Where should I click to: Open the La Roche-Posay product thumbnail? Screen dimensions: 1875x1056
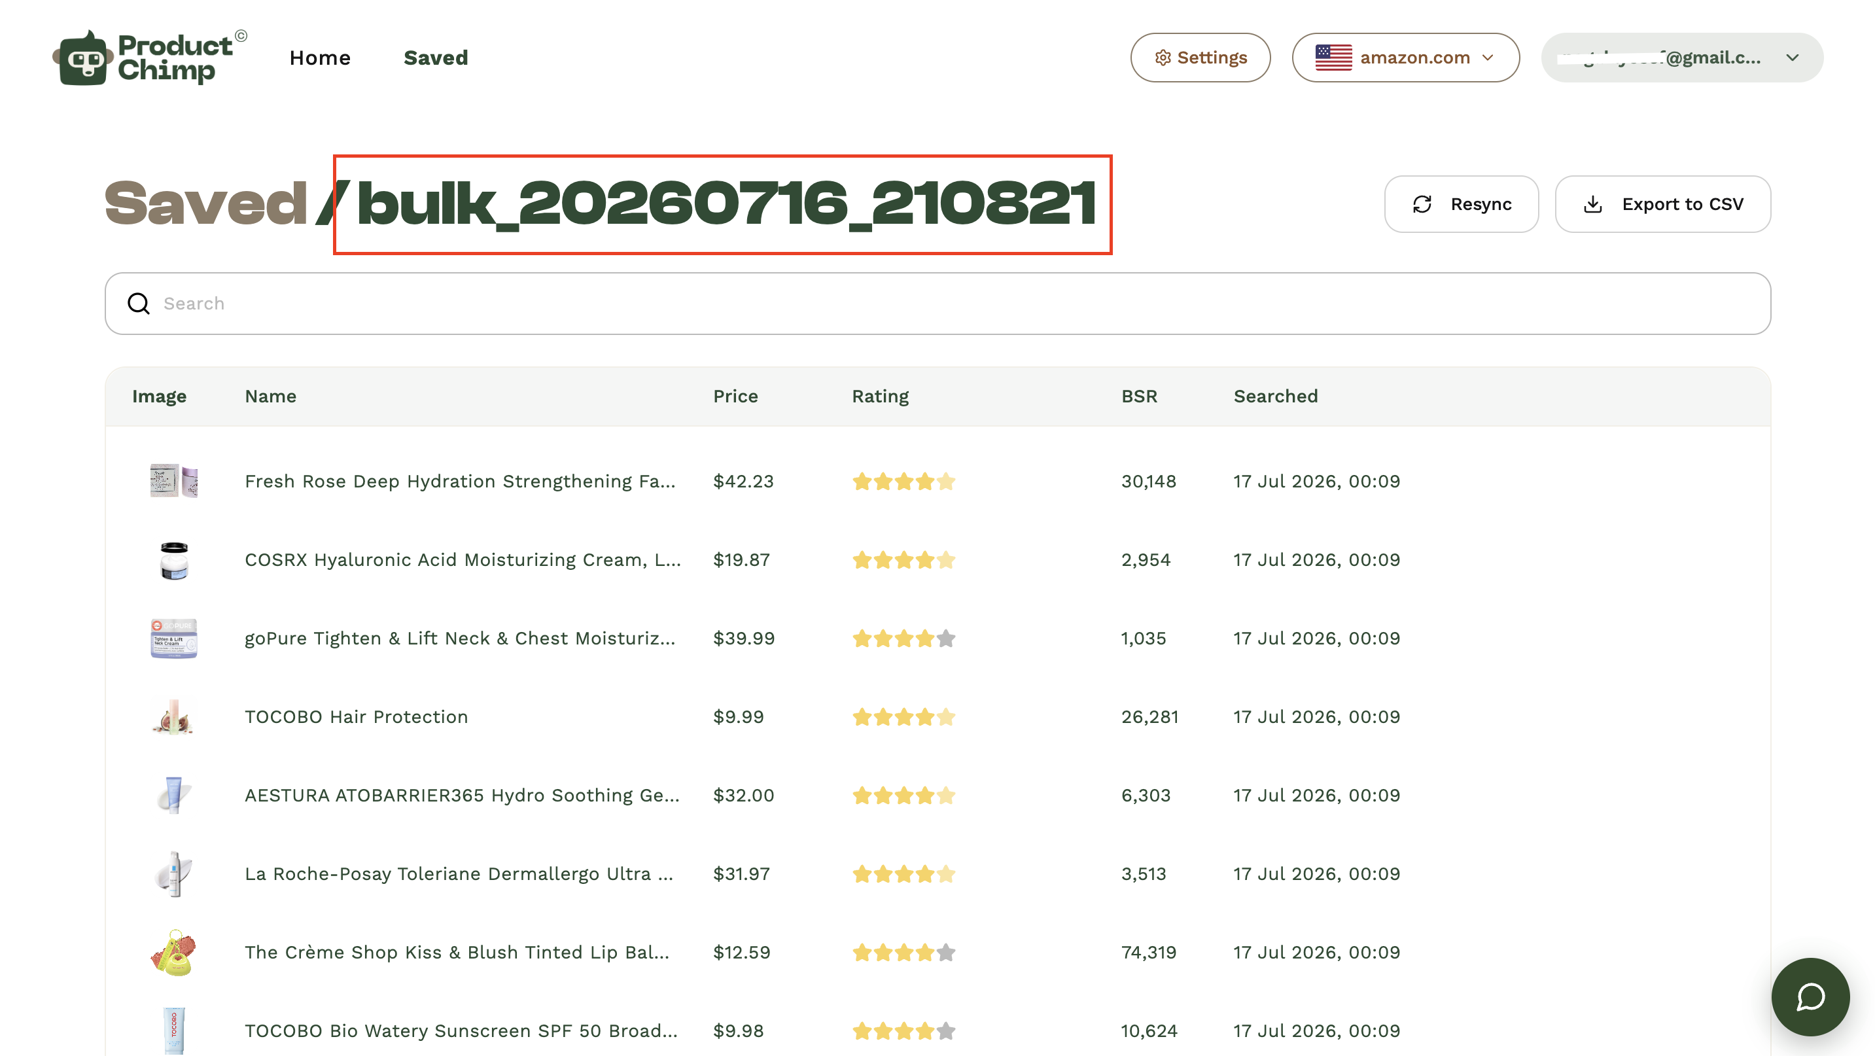point(174,874)
